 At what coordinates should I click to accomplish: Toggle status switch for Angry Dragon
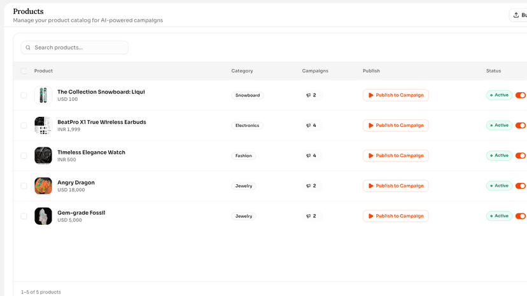click(x=521, y=186)
